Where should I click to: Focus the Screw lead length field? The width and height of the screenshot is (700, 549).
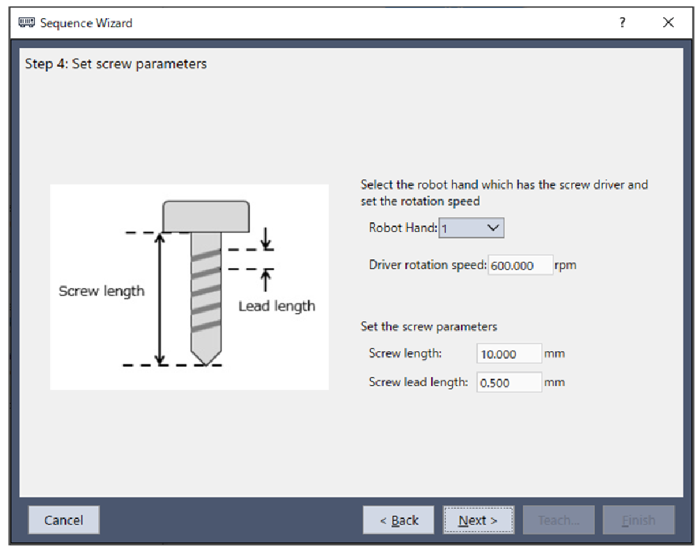(508, 382)
